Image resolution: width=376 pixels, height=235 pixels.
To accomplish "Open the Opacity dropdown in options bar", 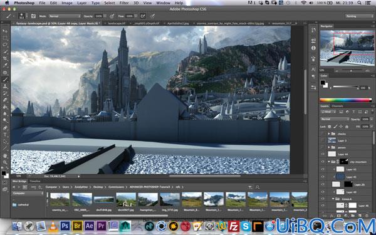I will [x=105, y=16].
